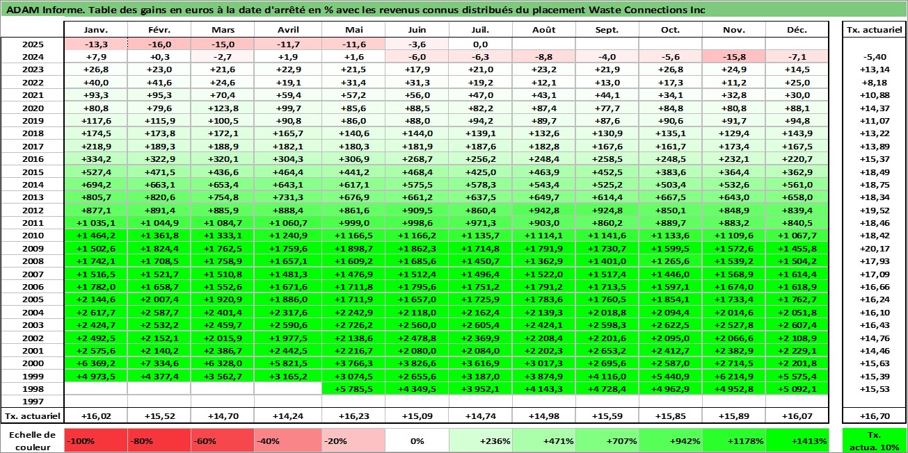Screen dimensions: 908x453
Task: Click the '+16,02' January actuarial rate cell
Action: tap(95, 416)
